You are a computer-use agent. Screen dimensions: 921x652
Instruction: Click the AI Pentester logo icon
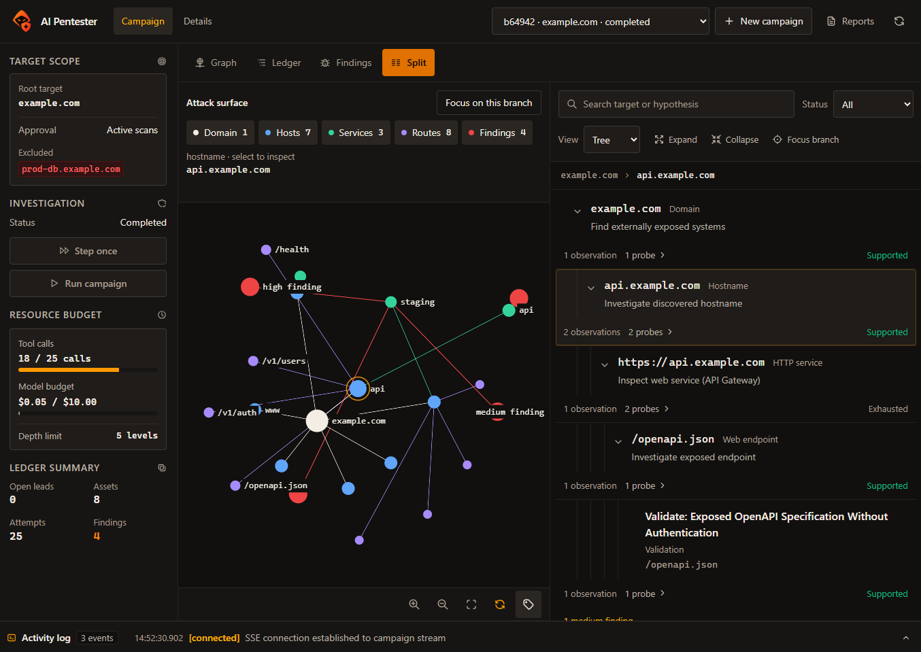[22, 21]
